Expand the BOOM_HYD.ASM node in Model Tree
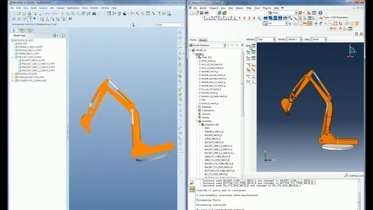The height and width of the screenshot is (210, 373). click(13, 74)
